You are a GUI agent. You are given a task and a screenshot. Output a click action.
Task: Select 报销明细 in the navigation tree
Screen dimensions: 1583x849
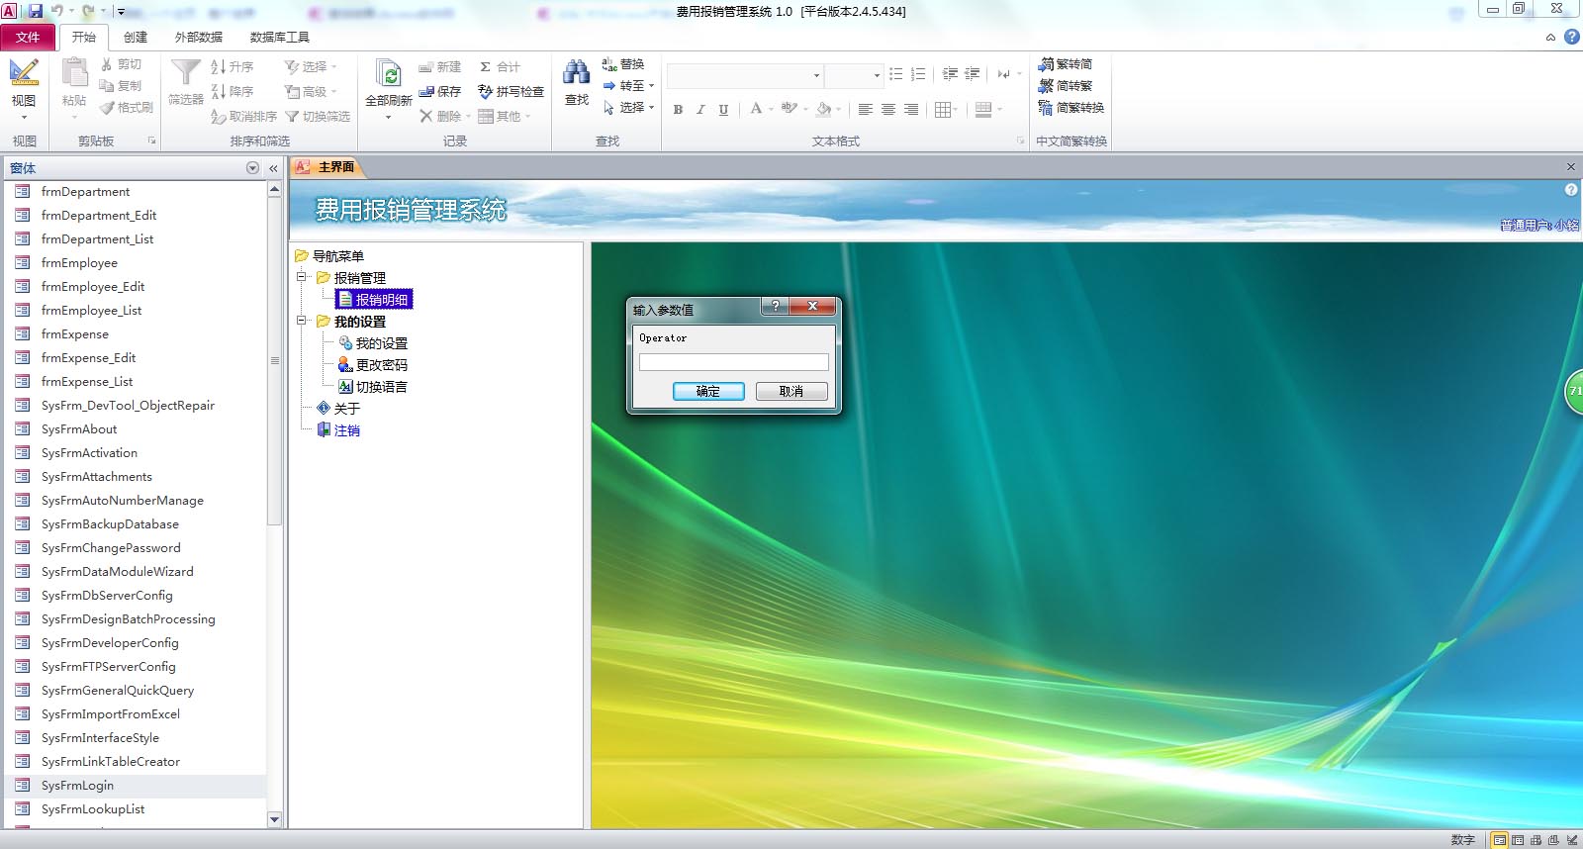pyautogui.click(x=373, y=299)
